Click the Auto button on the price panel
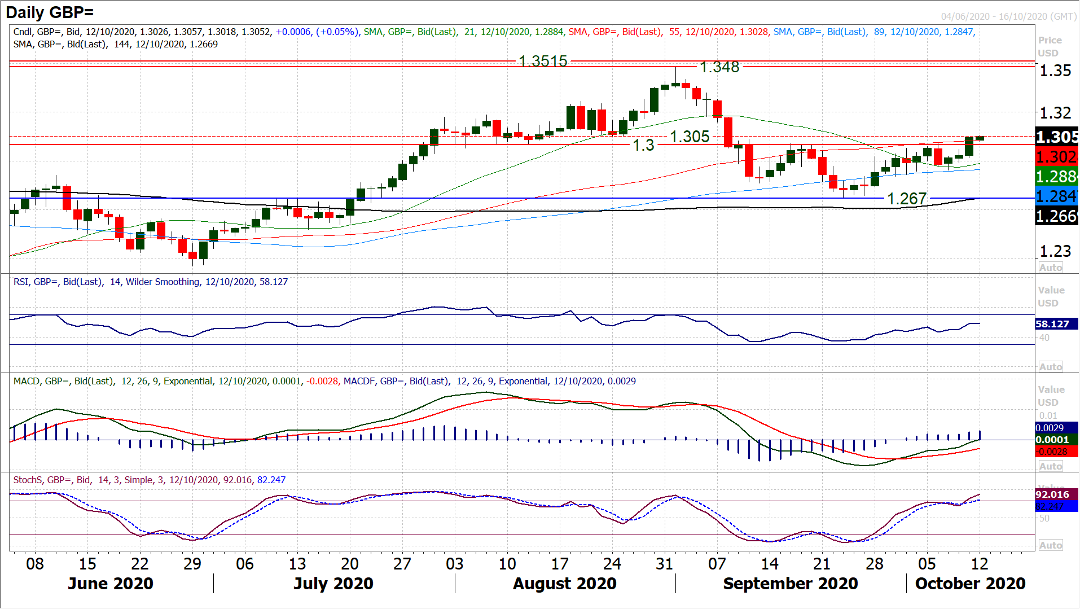Viewport: 1080px width, 609px height. [x=1050, y=268]
